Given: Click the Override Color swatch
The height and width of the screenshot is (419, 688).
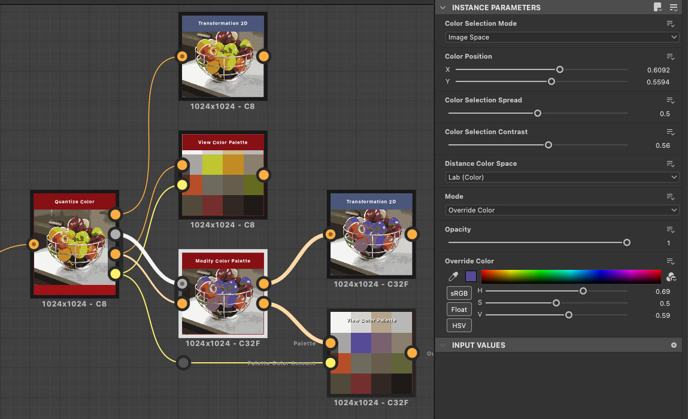Looking at the screenshot, I should tap(470, 277).
